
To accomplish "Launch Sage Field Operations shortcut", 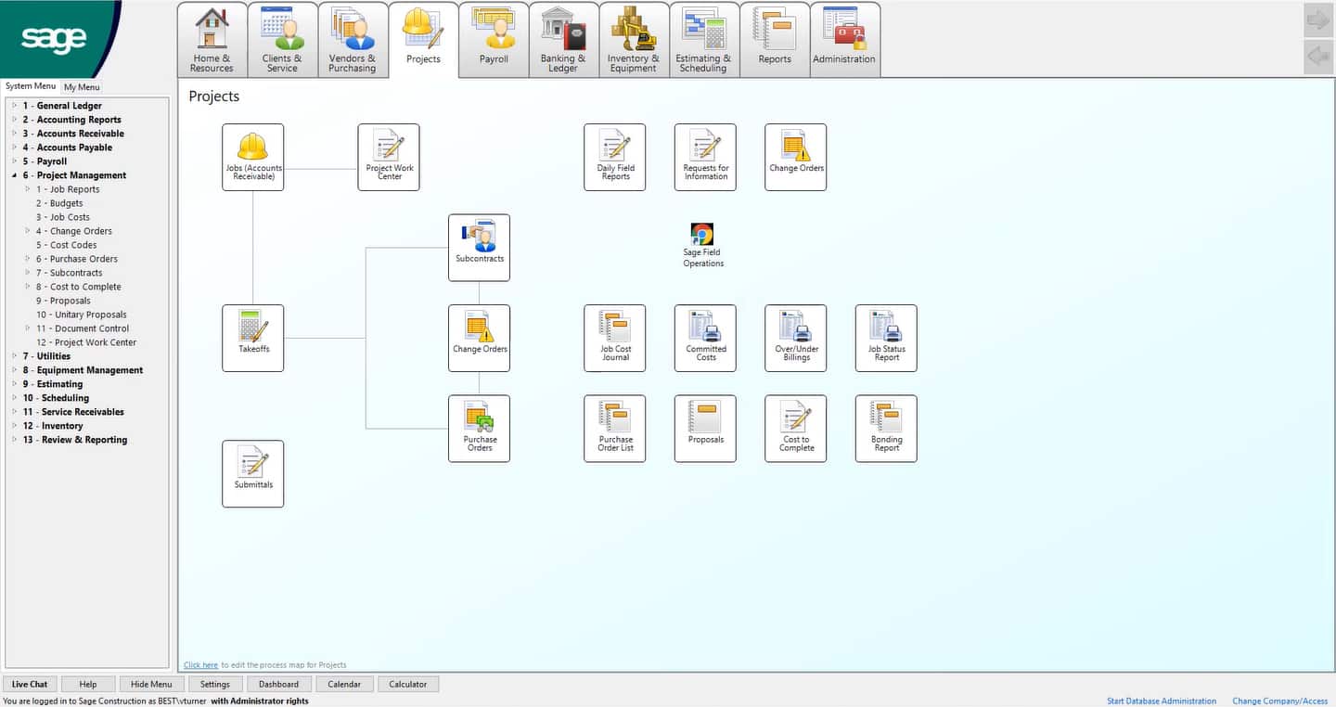I will [x=702, y=245].
